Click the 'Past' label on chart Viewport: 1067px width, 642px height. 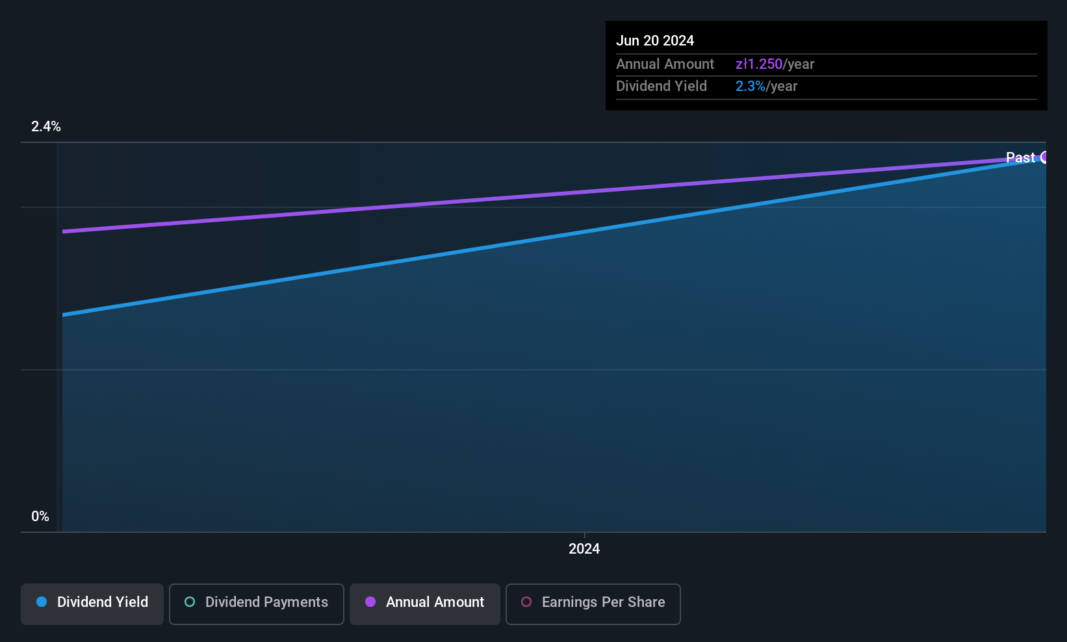click(x=1020, y=157)
